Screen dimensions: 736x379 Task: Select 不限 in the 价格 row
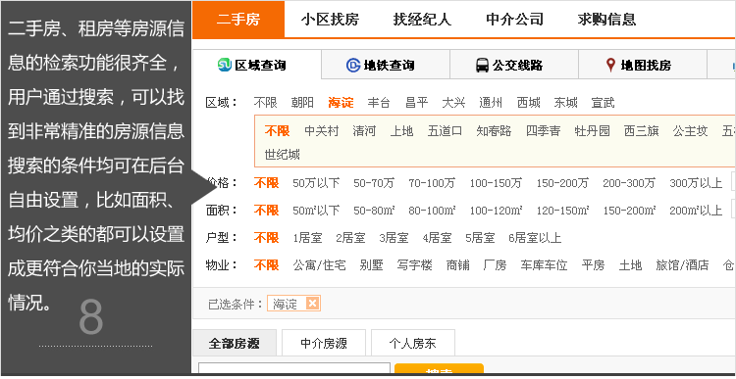click(266, 183)
